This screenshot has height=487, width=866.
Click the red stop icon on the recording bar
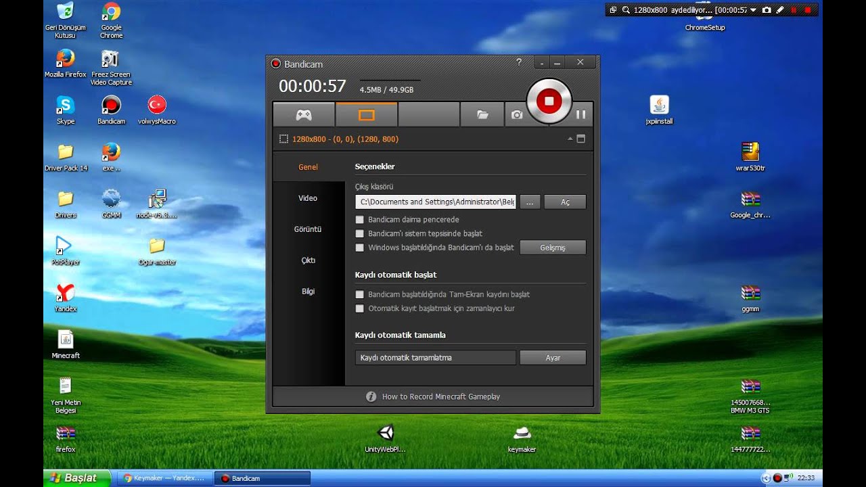(808, 10)
